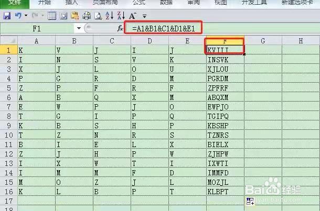Save the workbook with the floppy disk icon
This screenshot has width=320, height=211.
point(7,16)
